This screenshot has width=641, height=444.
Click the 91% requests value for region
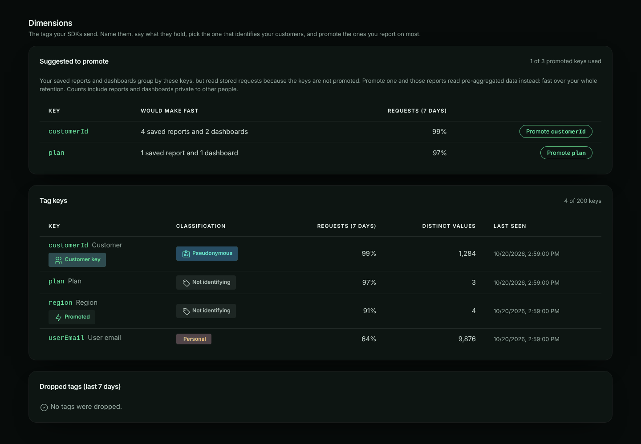pos(369,311)
